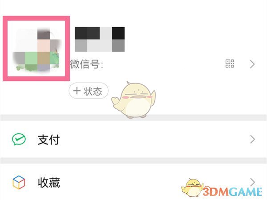Select the green WeChat Pay icon
This screenshot has width=267, height=200.
[x=19, y=140]
